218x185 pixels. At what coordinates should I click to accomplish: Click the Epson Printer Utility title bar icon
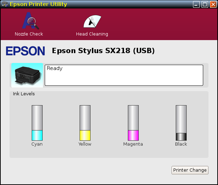pyautogui.click(x=5, y=4)
